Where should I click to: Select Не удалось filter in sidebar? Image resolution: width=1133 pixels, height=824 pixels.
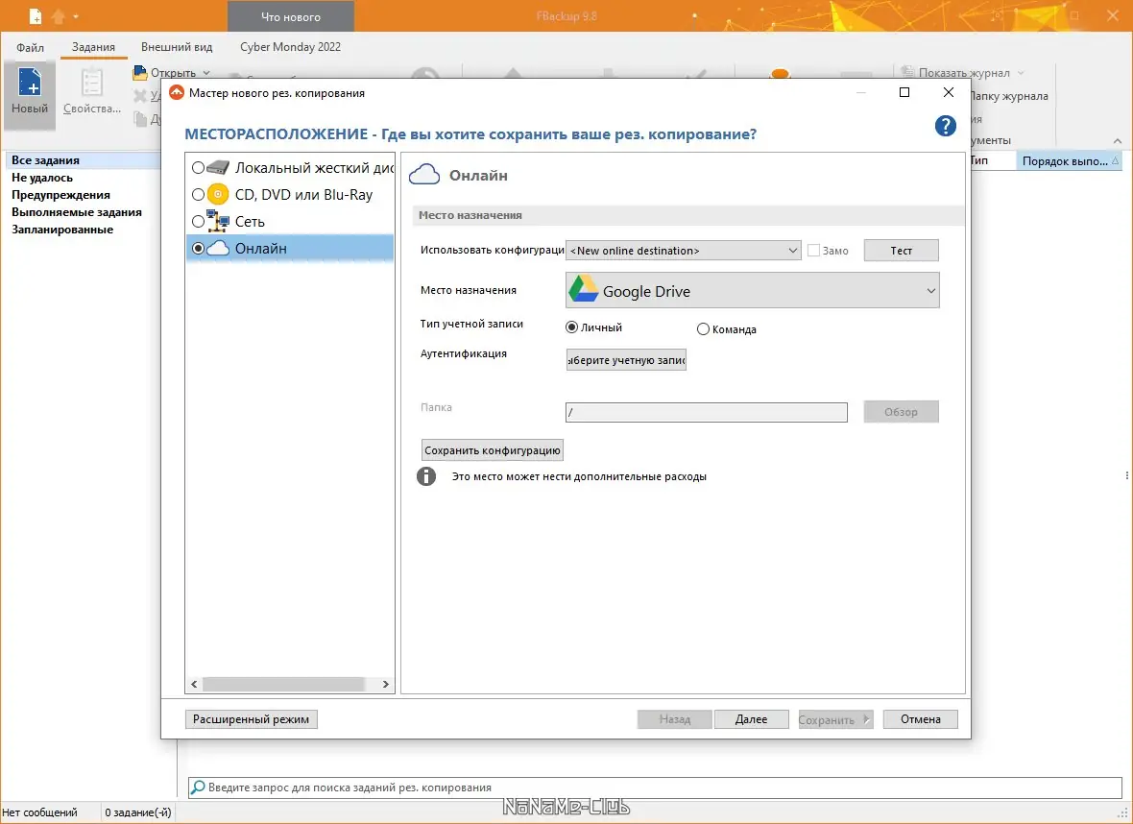(42, 178)
